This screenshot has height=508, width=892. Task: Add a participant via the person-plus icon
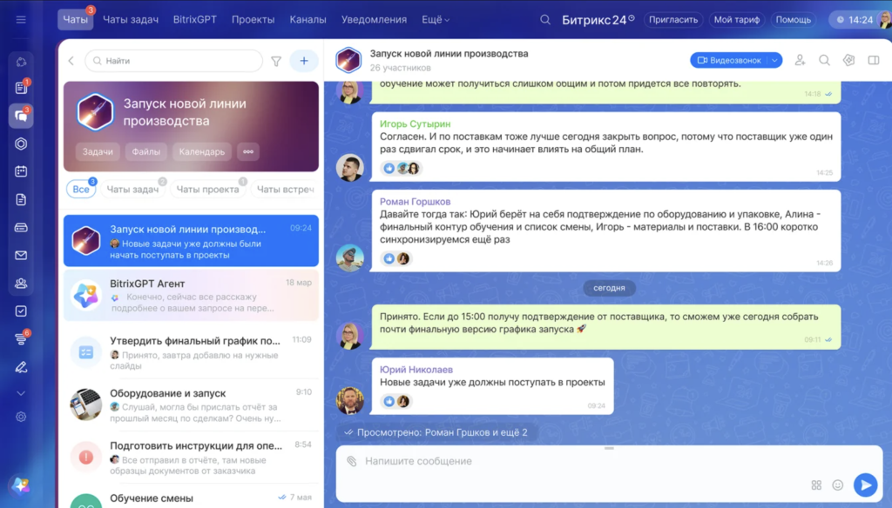pos(800,60)
